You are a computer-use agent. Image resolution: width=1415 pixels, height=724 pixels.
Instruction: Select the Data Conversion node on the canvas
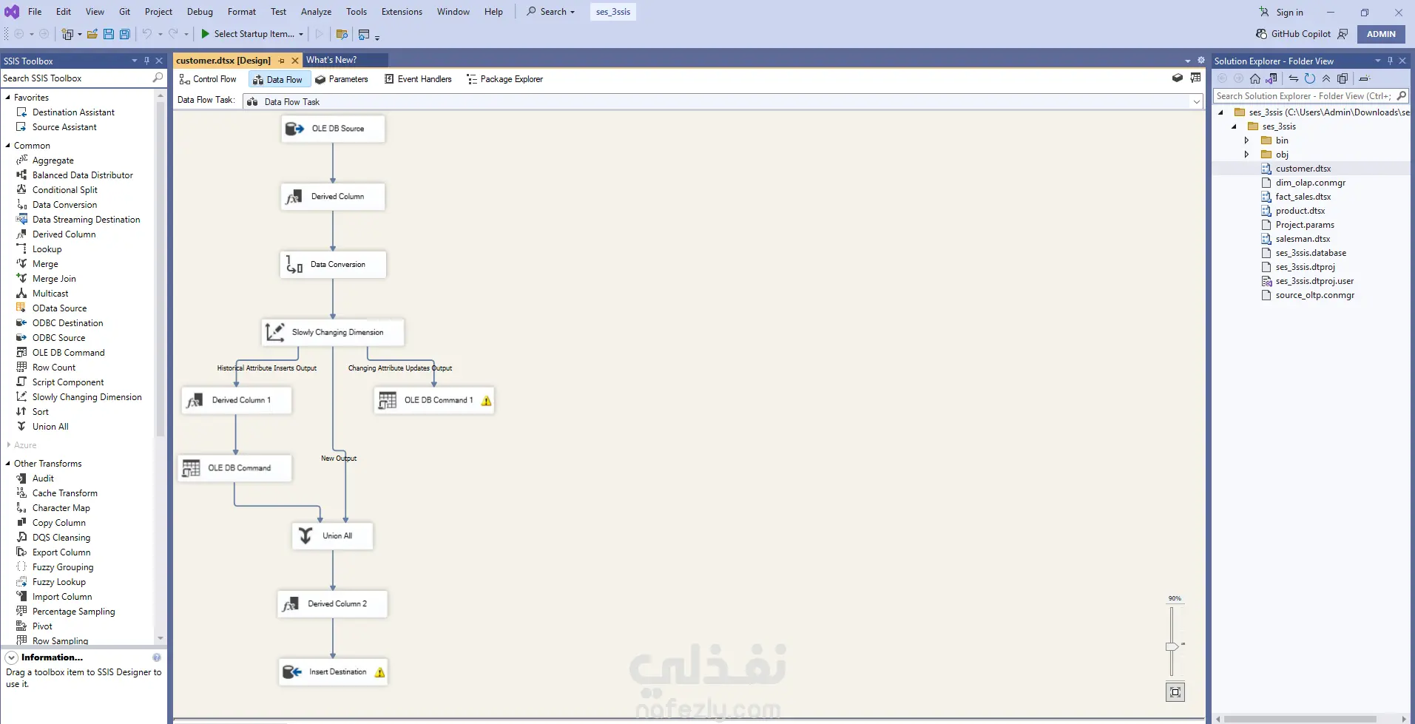333,265
